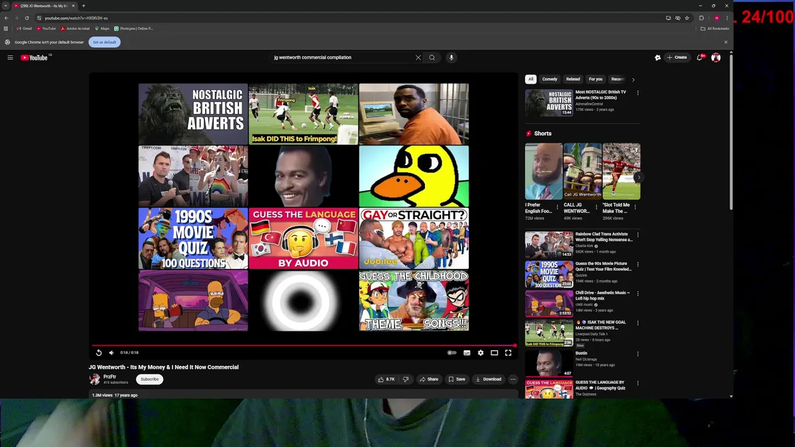The image size is (795, 447).
Task: Open options for 90s Movie Picture Quiz video
Action: (638, 264)
